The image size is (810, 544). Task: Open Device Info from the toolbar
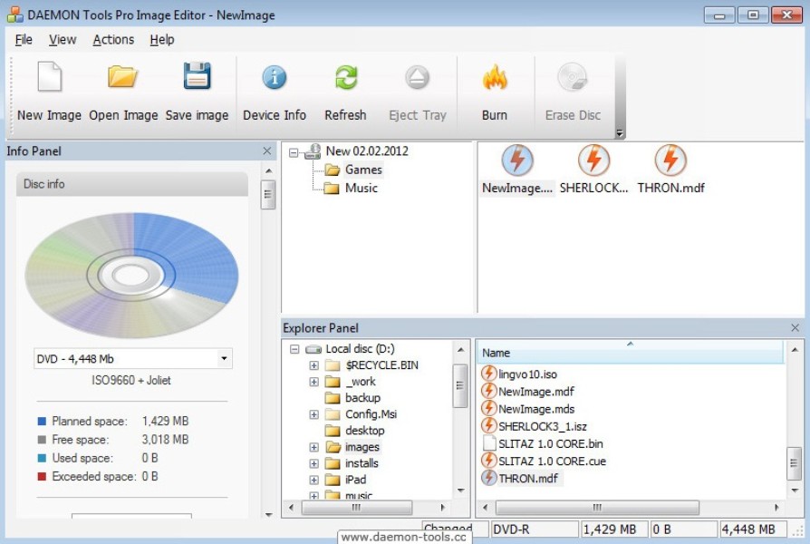[275, 79]
